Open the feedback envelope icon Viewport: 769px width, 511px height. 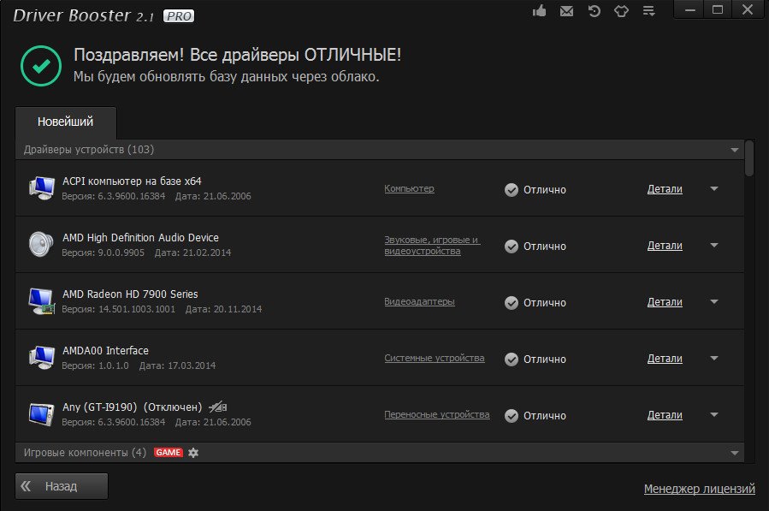point(566,11)
